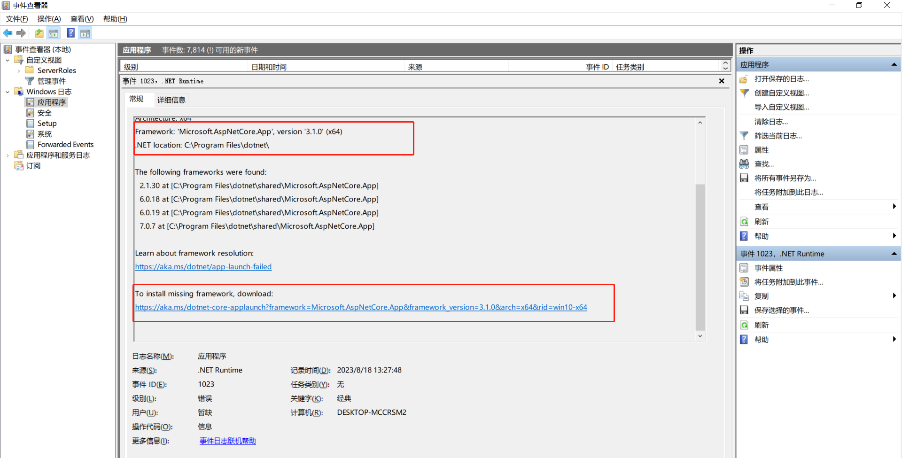
Task: Open the 文件(F) menu
Action: click(17, 19)
